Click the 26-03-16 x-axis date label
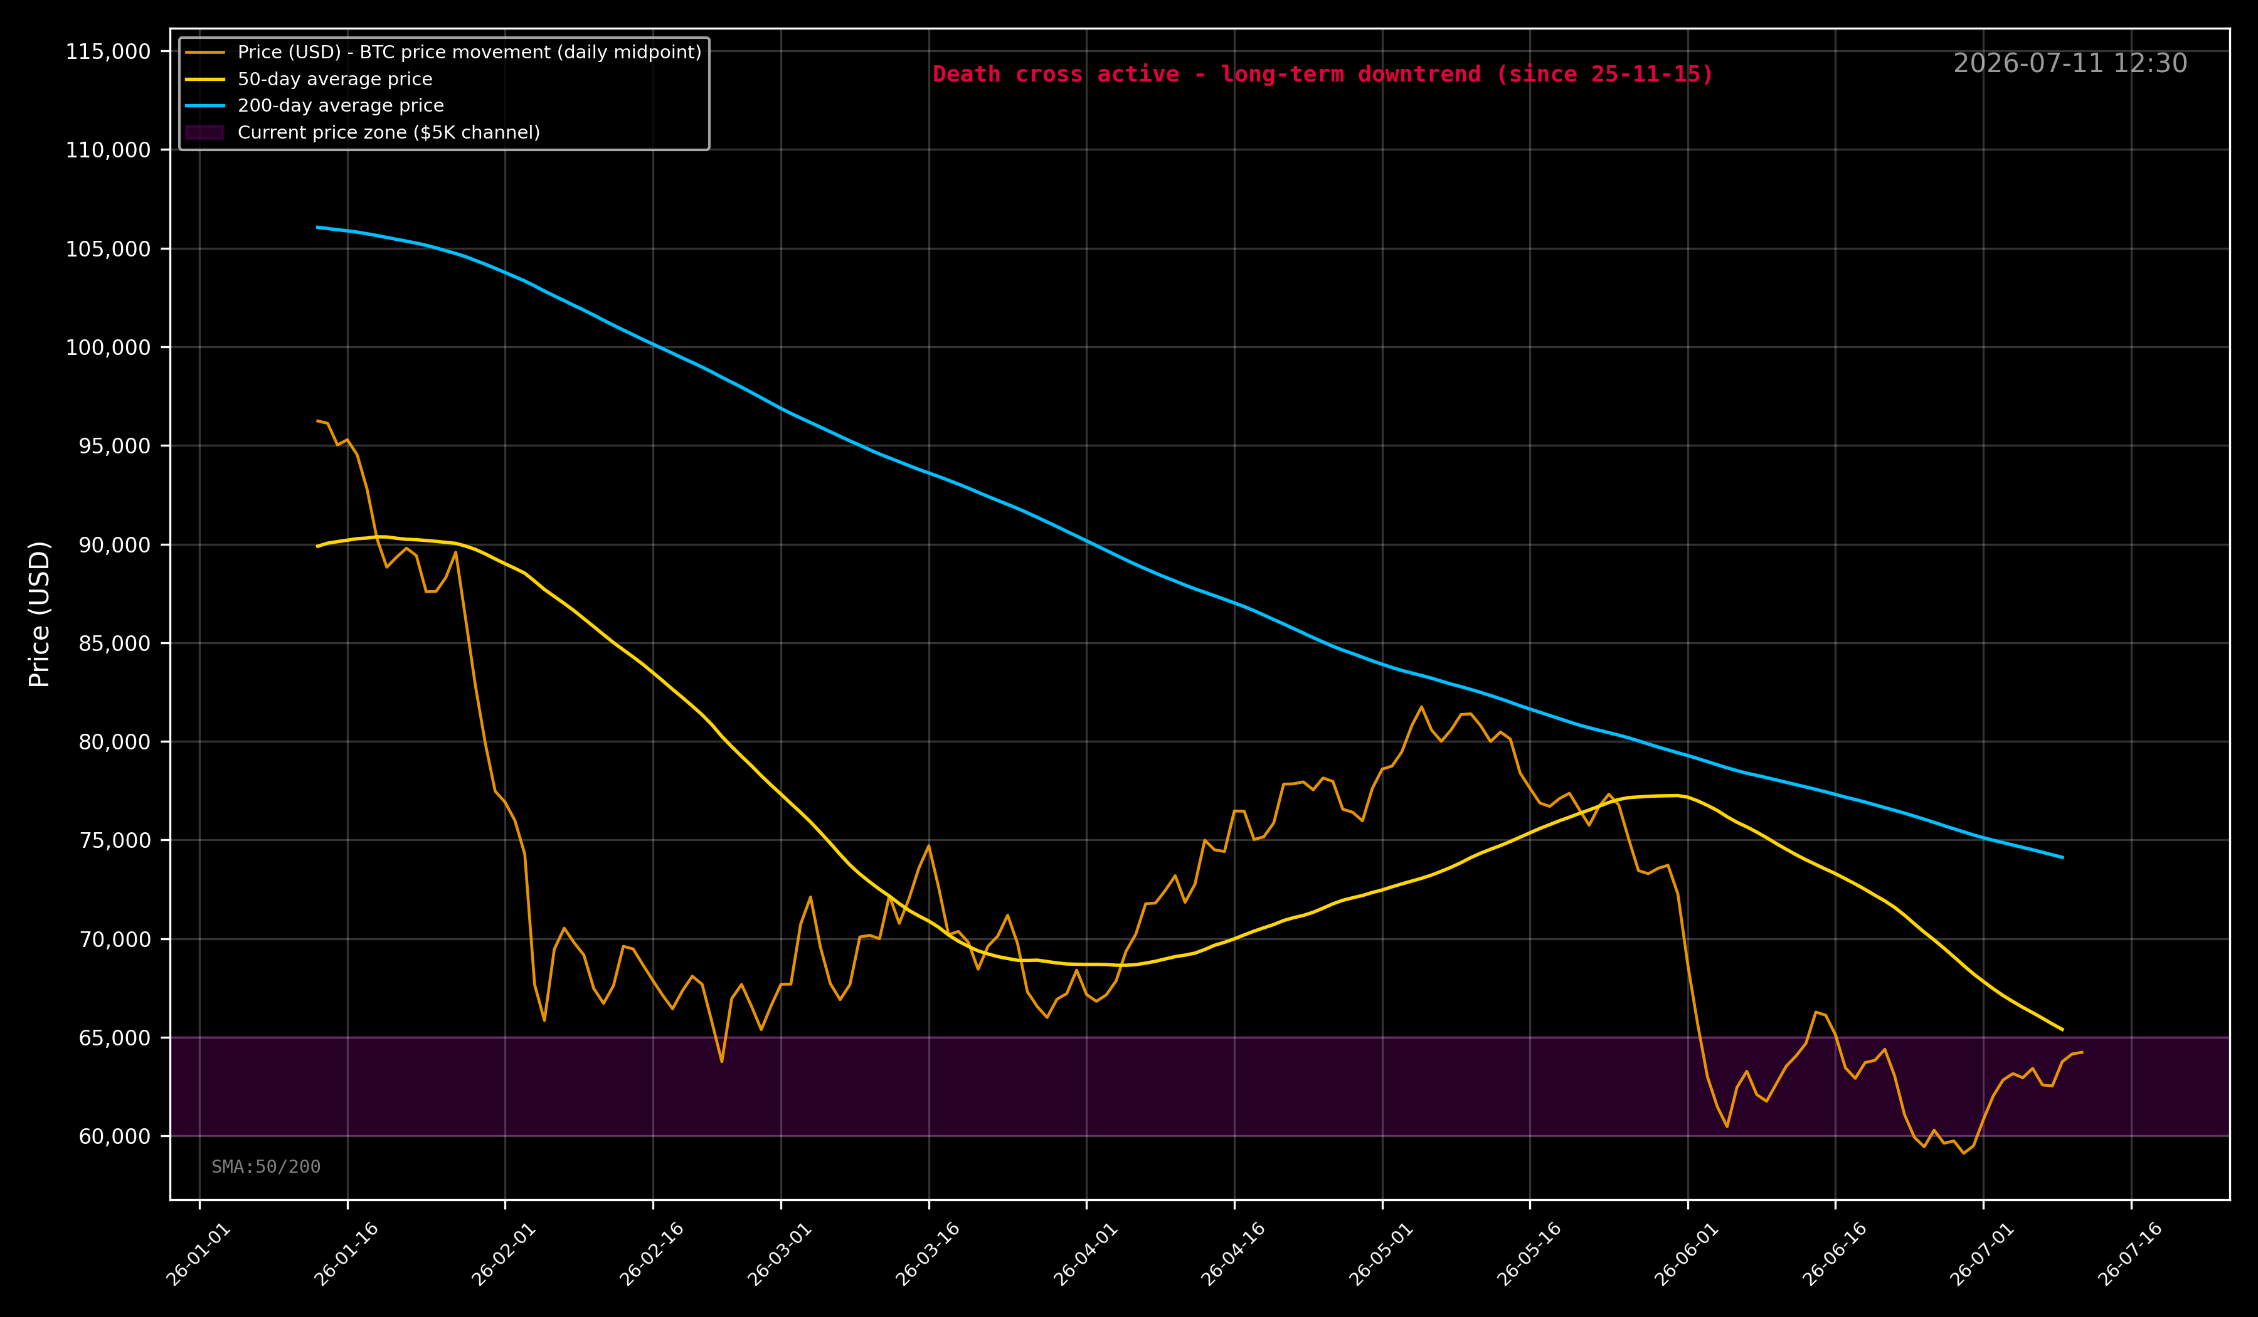This screenshot has width=2258, height=1317. point(928,1254)
